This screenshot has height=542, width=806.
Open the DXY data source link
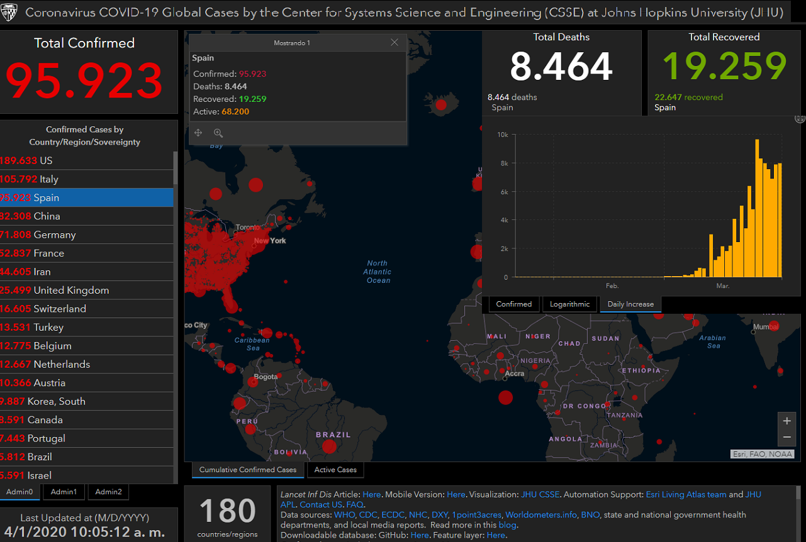(x=440, y=515)
